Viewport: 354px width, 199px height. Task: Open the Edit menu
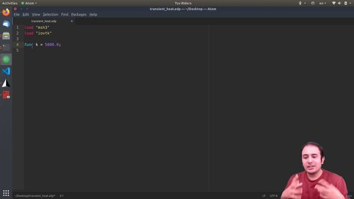(26, 14)
